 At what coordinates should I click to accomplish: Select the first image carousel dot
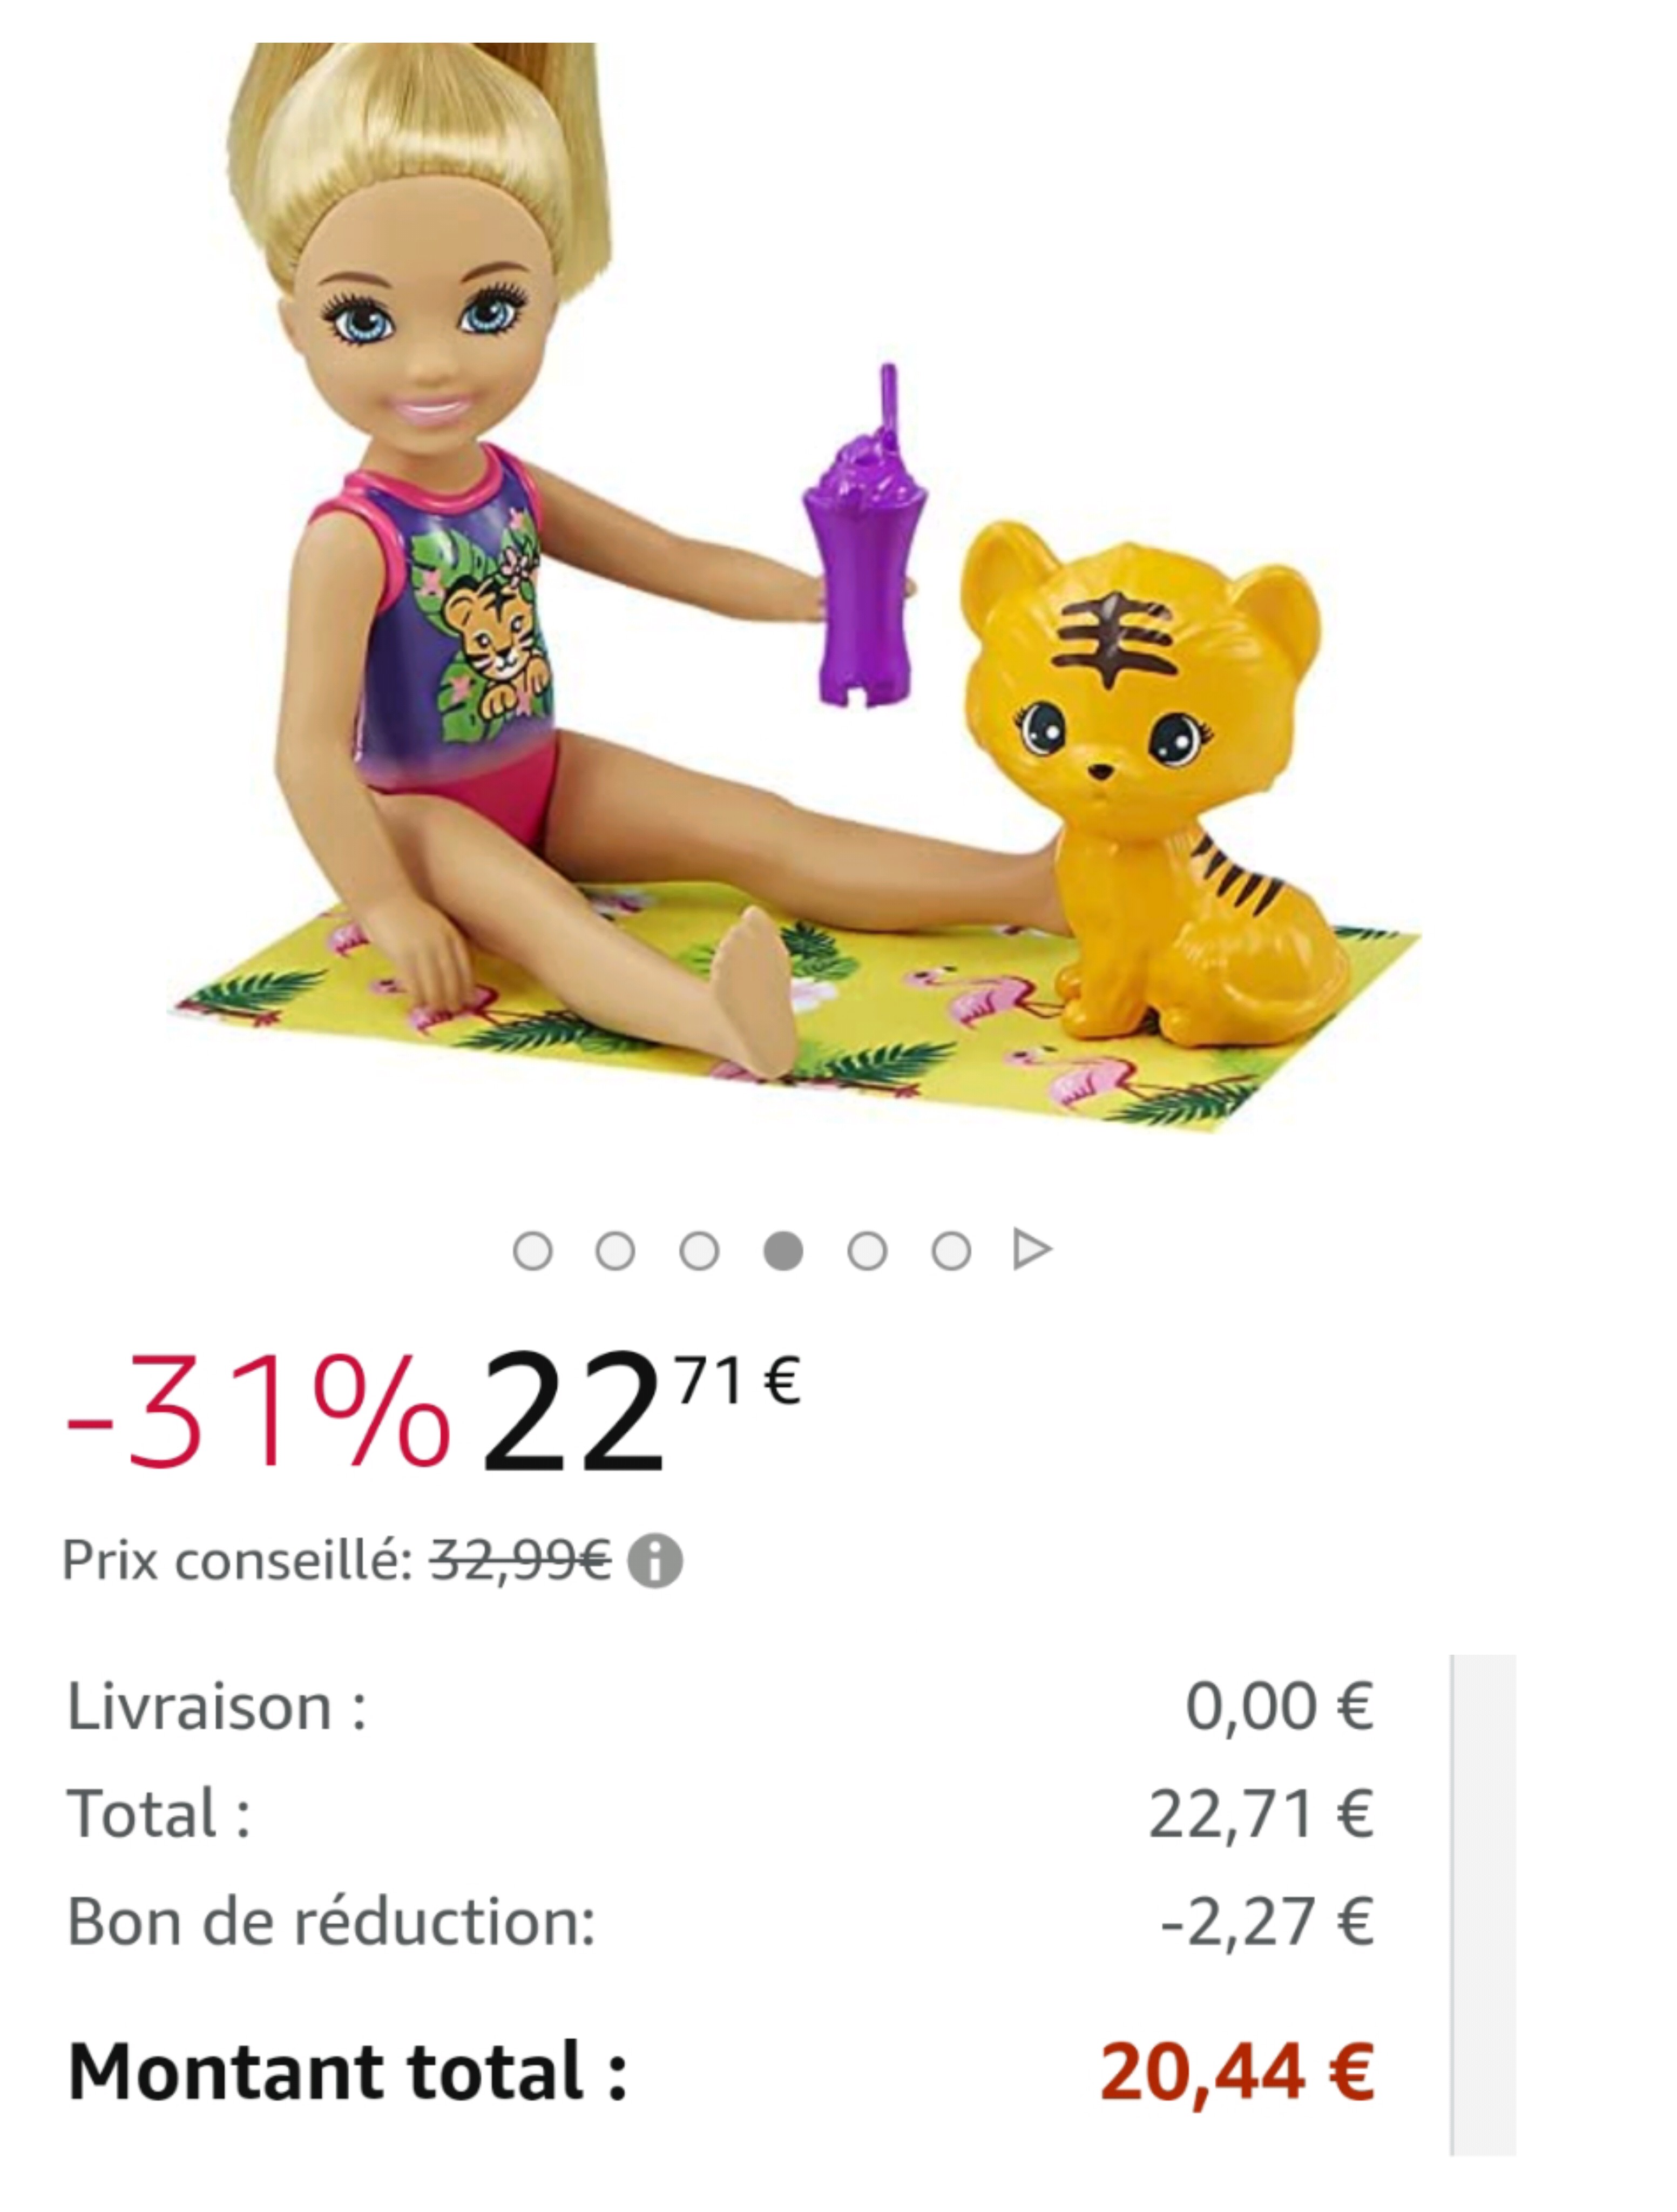[x=532, y=1251]
